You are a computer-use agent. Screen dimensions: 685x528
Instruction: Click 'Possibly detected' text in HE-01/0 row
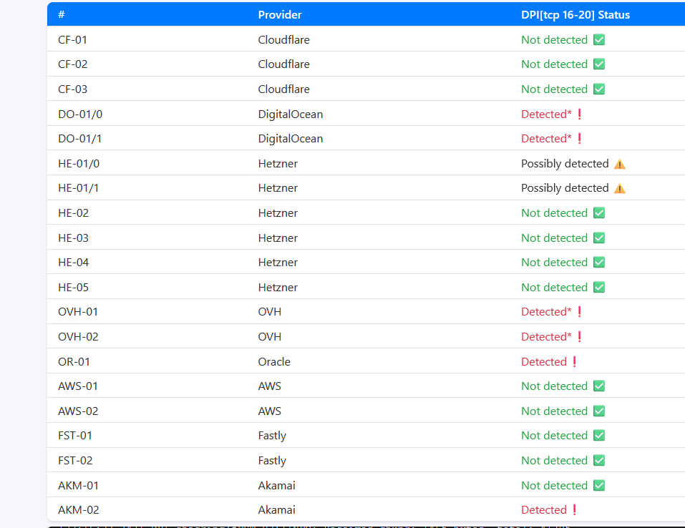[x=565, y=164]
